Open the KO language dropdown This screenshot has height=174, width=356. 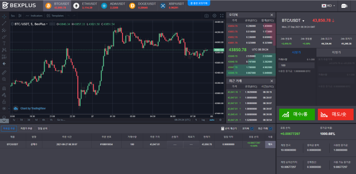[328, 6]
